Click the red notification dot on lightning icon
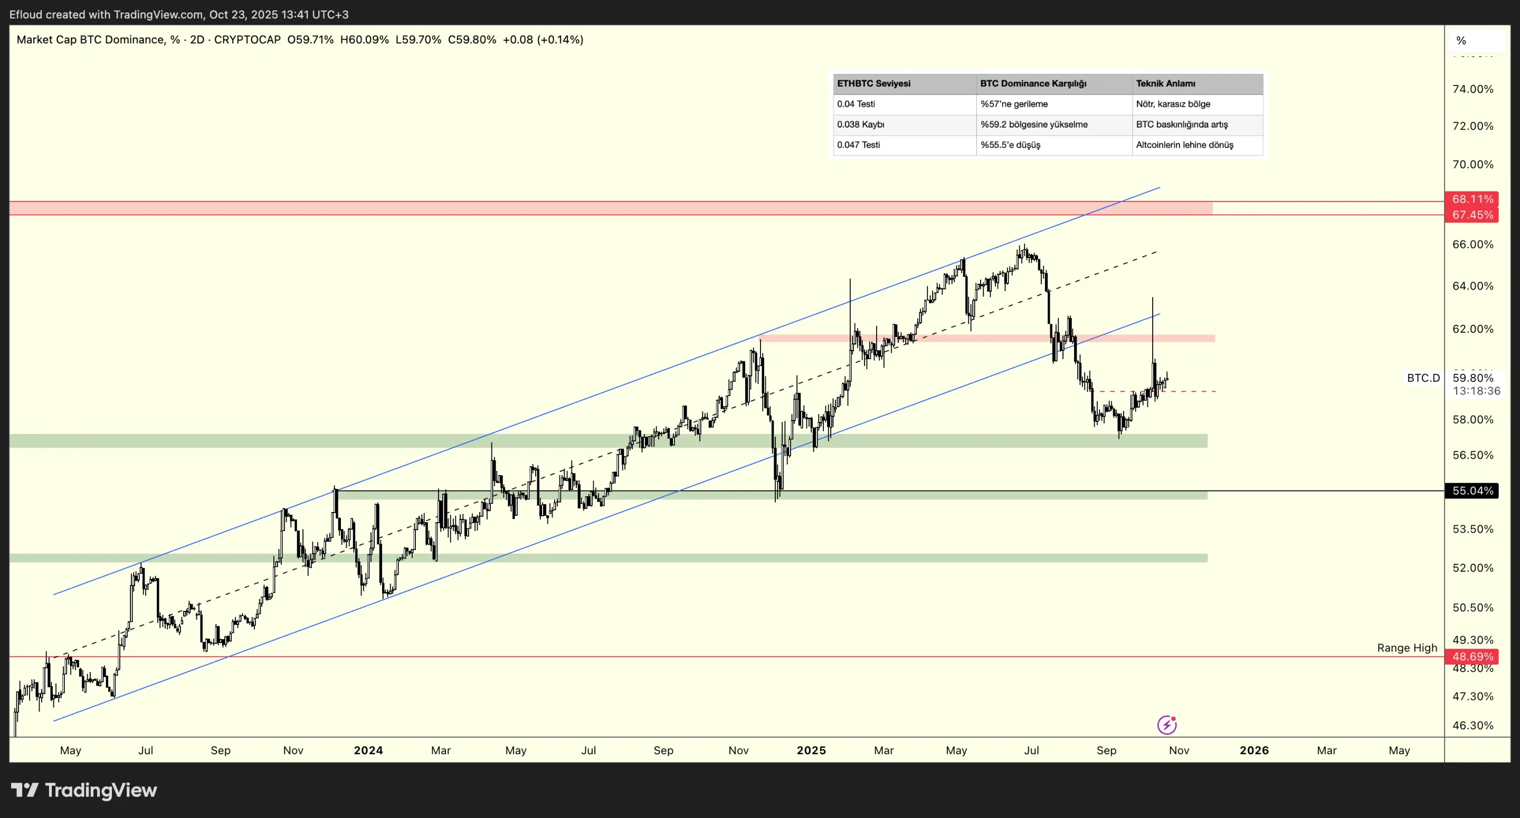The image size is (1520, 818). click(1173, 718)
